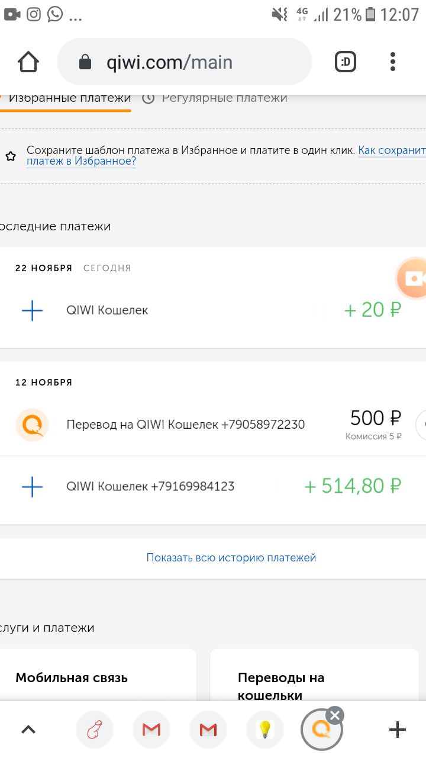Focus the qiwi.com/main address bar

click(185, 62)
